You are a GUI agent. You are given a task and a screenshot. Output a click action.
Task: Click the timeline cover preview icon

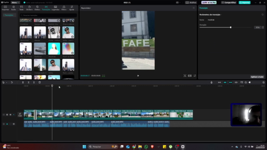coord(242,82)
